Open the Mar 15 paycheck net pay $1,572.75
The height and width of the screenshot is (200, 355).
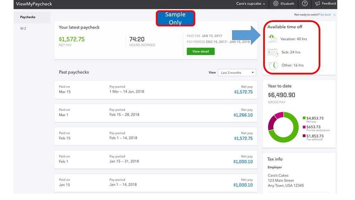[243, 92]
